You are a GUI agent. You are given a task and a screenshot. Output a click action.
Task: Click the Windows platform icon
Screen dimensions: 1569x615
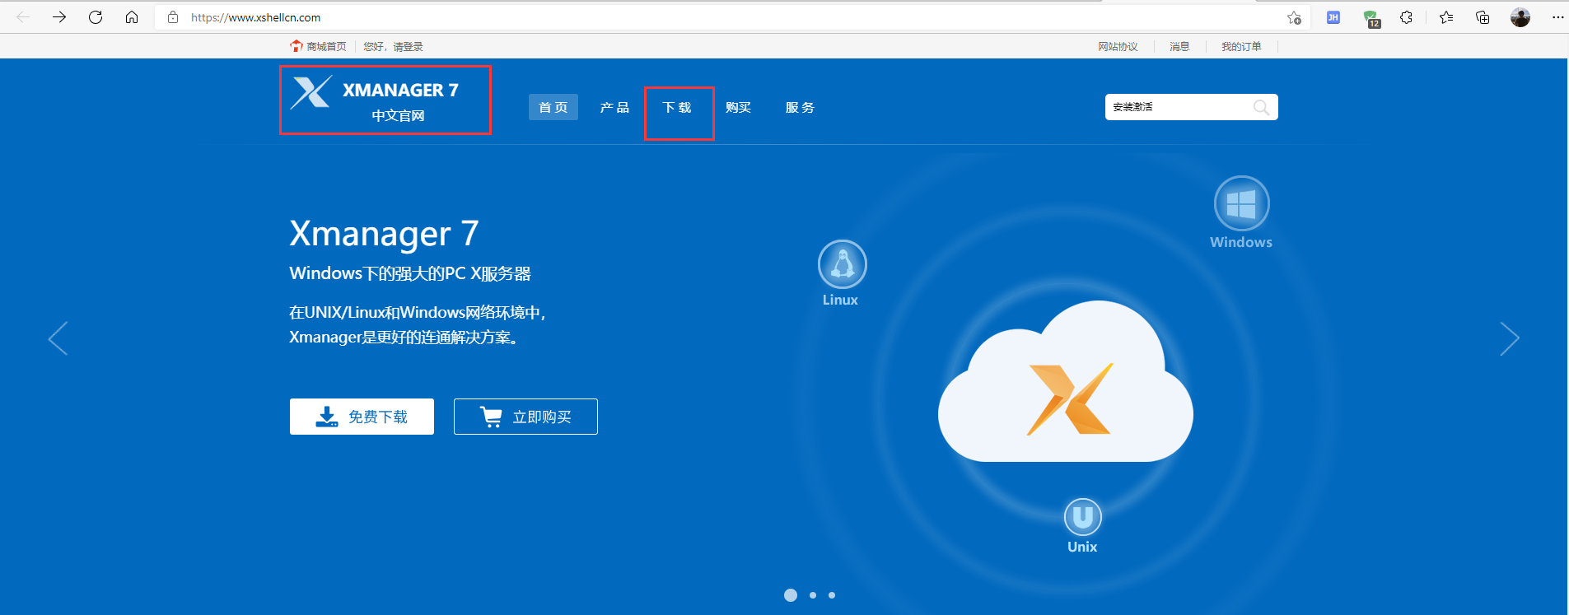[1241, 203]
